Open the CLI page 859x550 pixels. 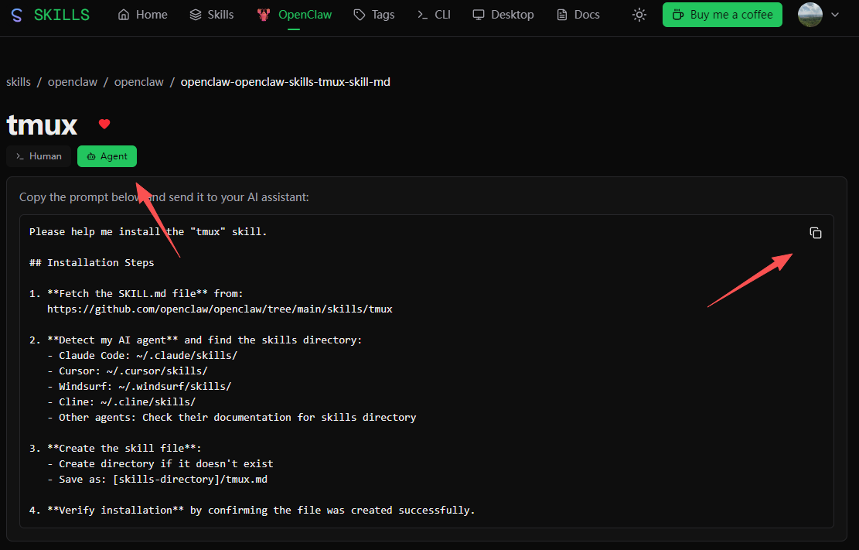pyautogui.click(x=433, y=15)
